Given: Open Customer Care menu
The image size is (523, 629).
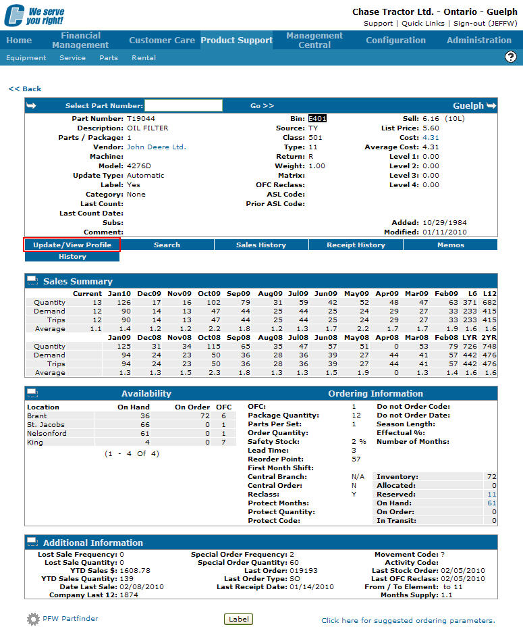Looking at the screenshot, I should (161, 40).
